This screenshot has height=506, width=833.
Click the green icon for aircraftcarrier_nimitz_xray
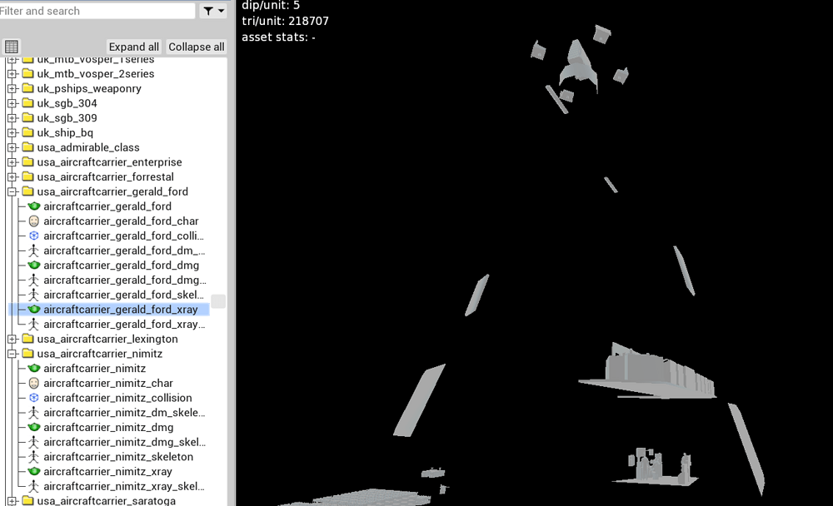click(34, 472)
